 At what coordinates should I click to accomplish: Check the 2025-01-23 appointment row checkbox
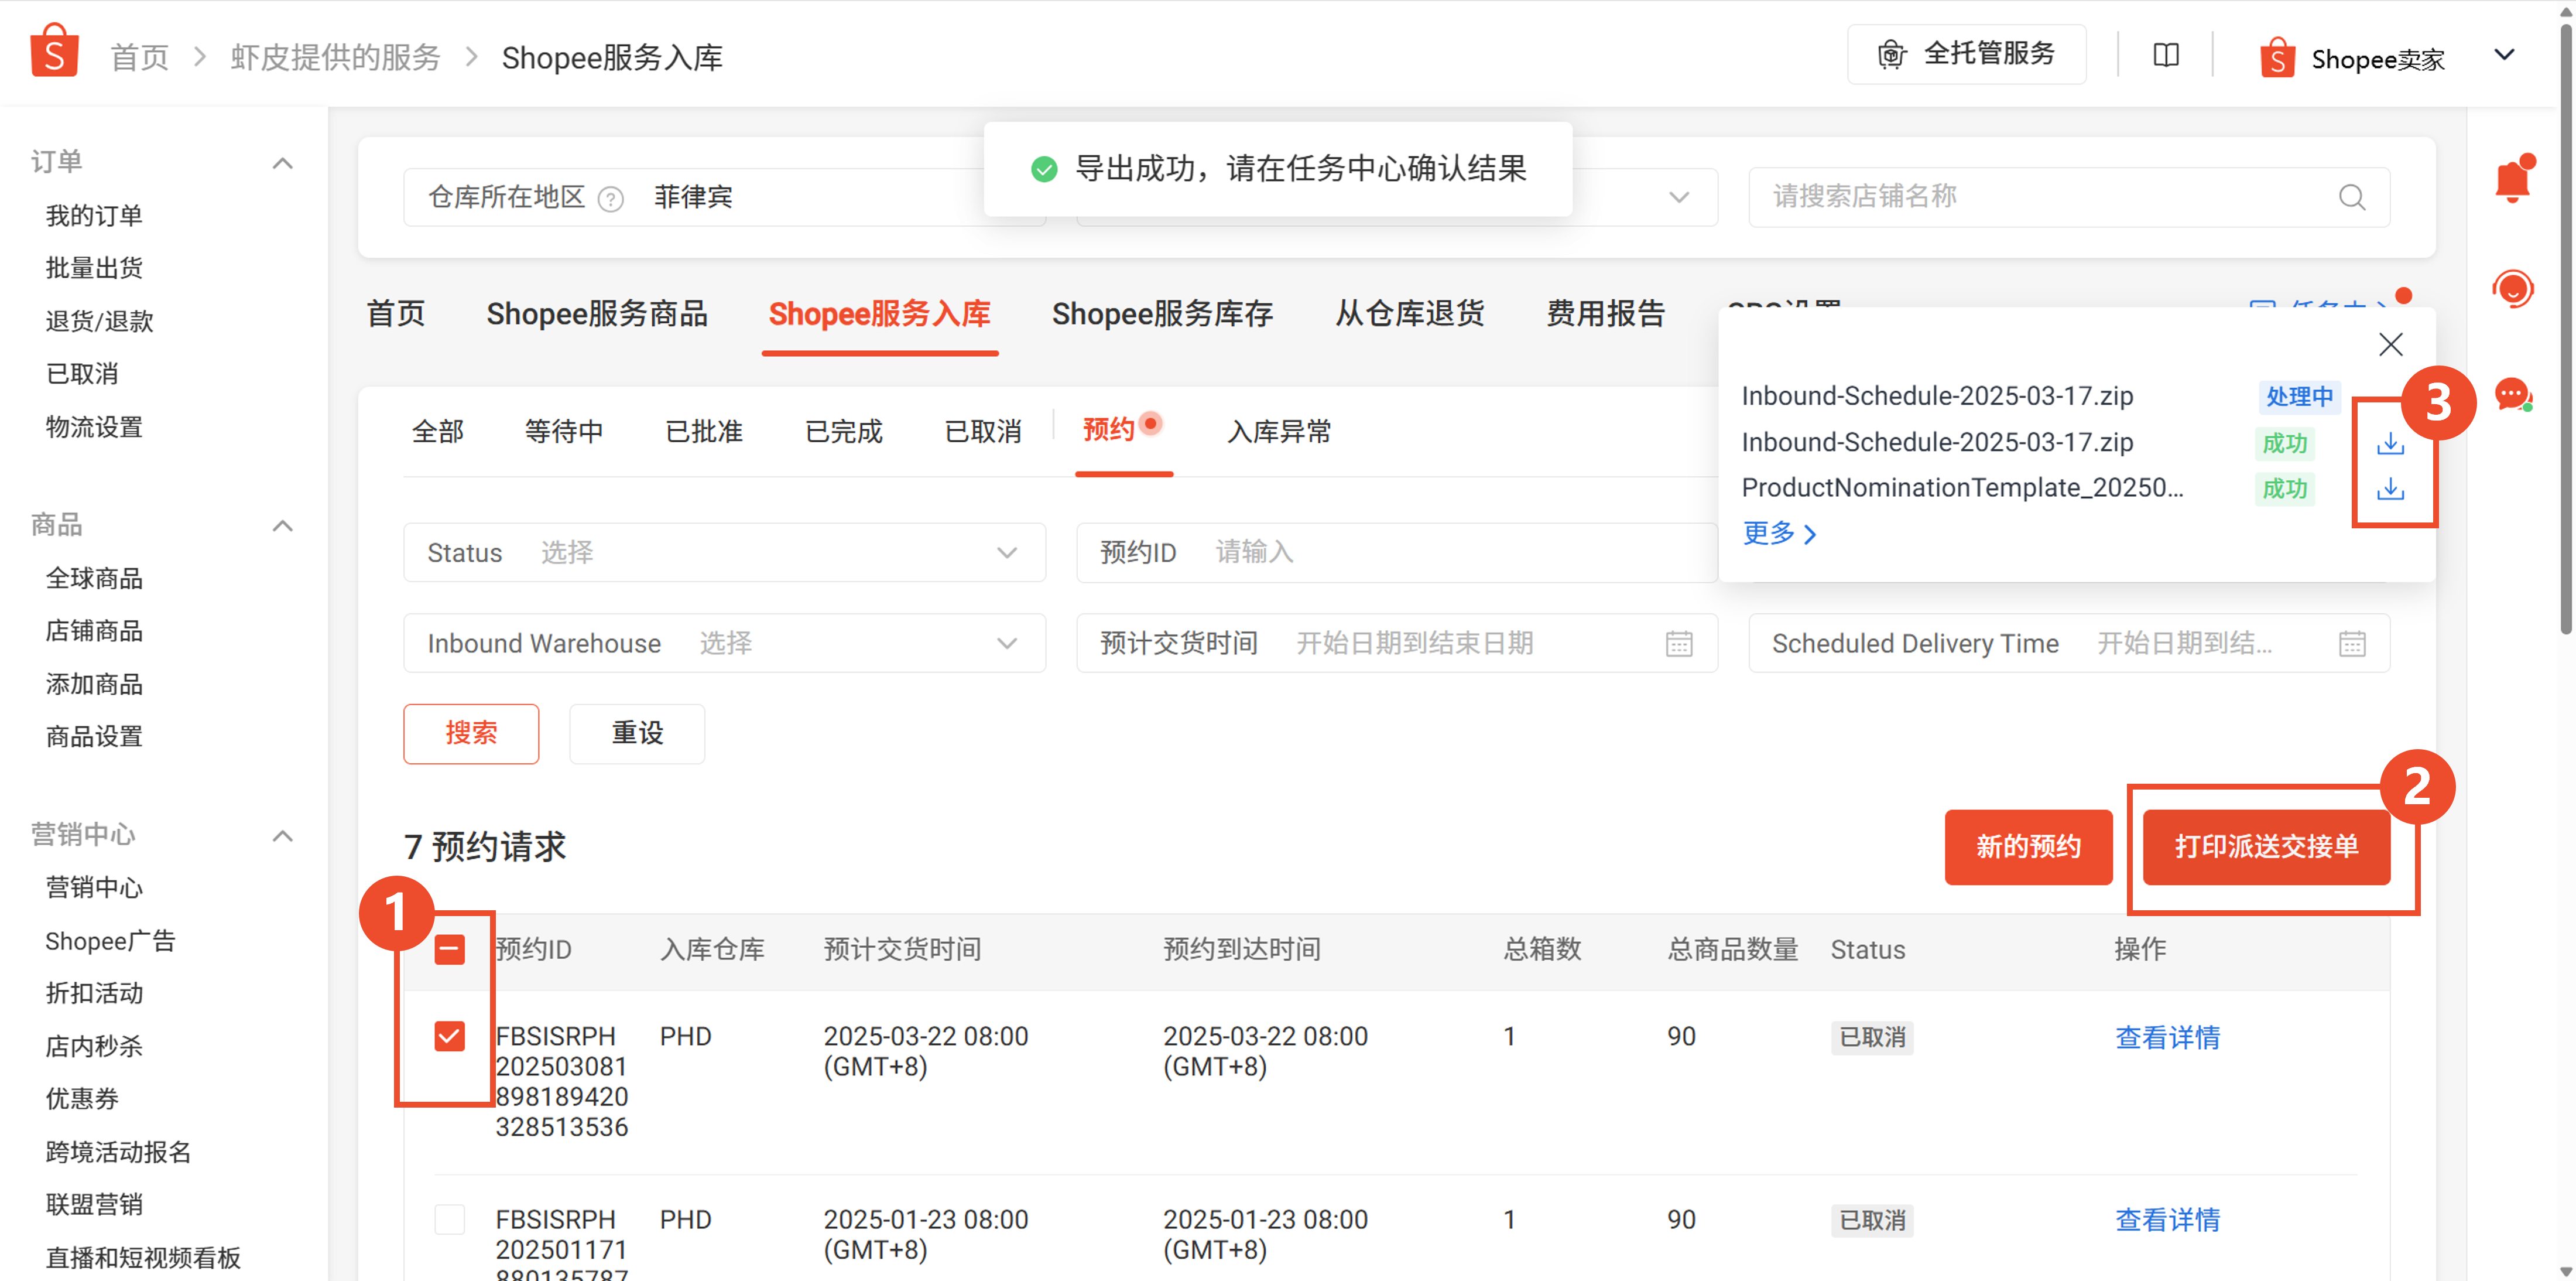click(x=450, y=1219)
